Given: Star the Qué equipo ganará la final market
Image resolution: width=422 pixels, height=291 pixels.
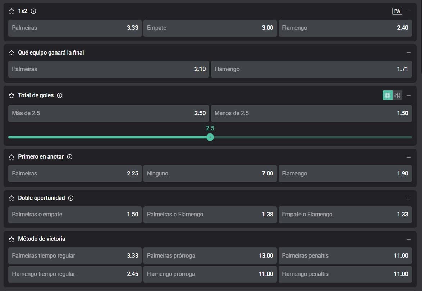Looking at the screenshot, I should pos(12,53).
